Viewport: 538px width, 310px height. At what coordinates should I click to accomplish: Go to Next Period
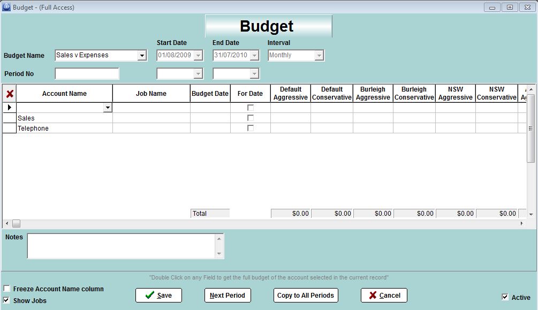tap(228, 295)
